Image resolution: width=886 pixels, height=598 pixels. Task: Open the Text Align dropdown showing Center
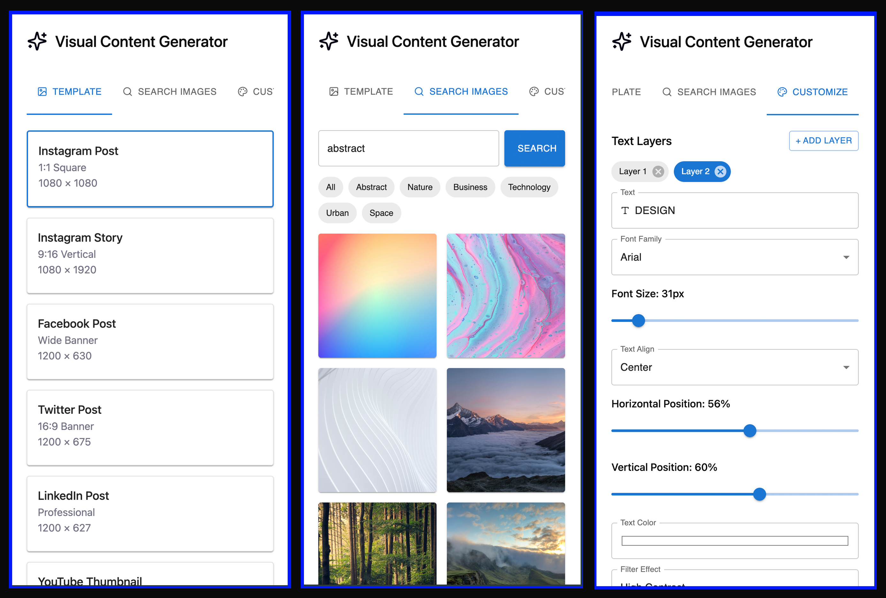click(735, 367)
